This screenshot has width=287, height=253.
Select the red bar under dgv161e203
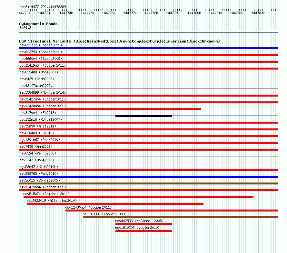click(144, 231)
